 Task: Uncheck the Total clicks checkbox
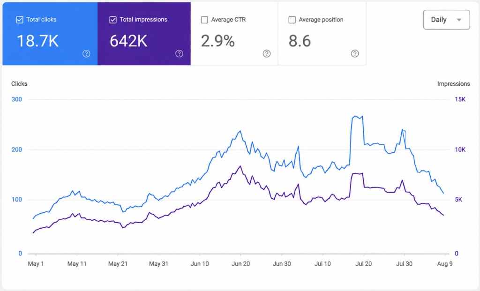click(20, 20)
